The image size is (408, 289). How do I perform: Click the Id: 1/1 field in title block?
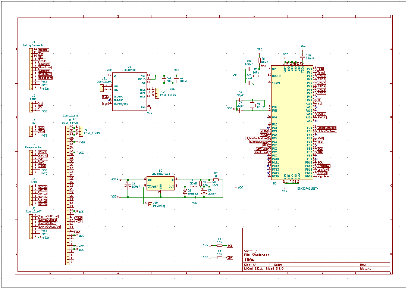[365, 268]
